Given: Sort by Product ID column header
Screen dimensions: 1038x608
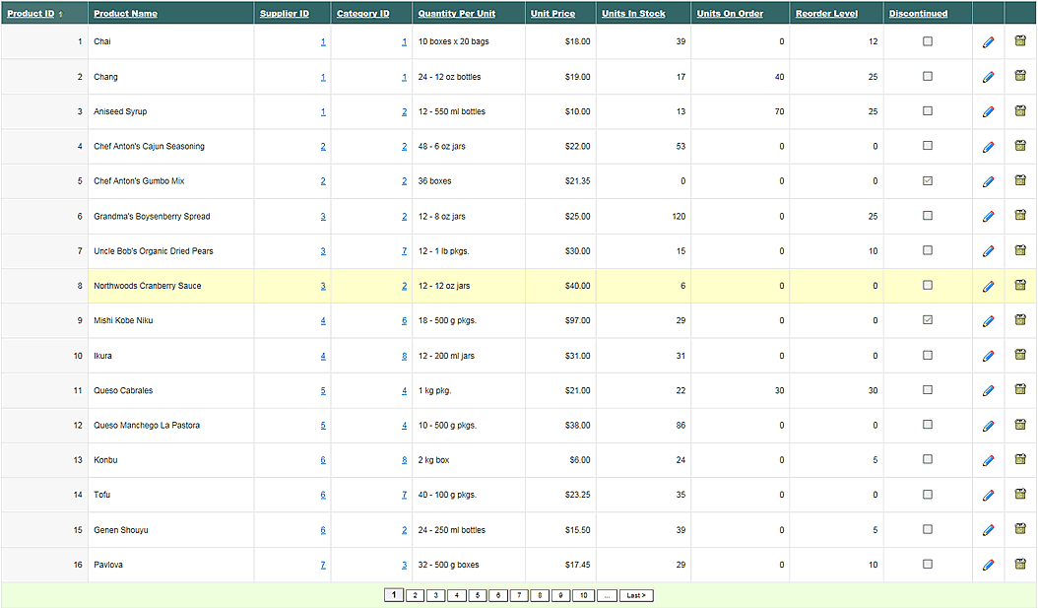Looking at the screenshot, I should pyautogui.click(x=31, y=14).
